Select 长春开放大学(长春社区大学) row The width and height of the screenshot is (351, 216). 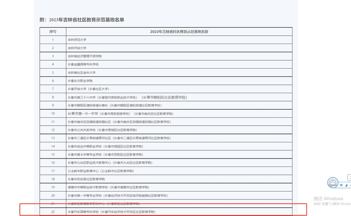click(x=88, y=89)
